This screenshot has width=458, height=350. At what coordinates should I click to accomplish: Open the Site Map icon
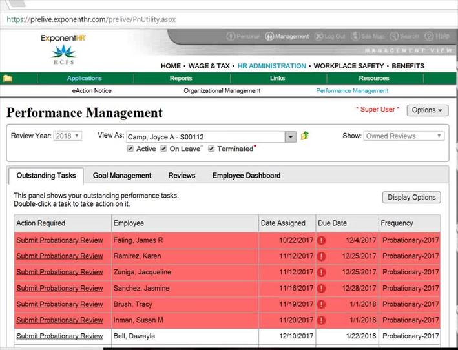tap(355, 37)
